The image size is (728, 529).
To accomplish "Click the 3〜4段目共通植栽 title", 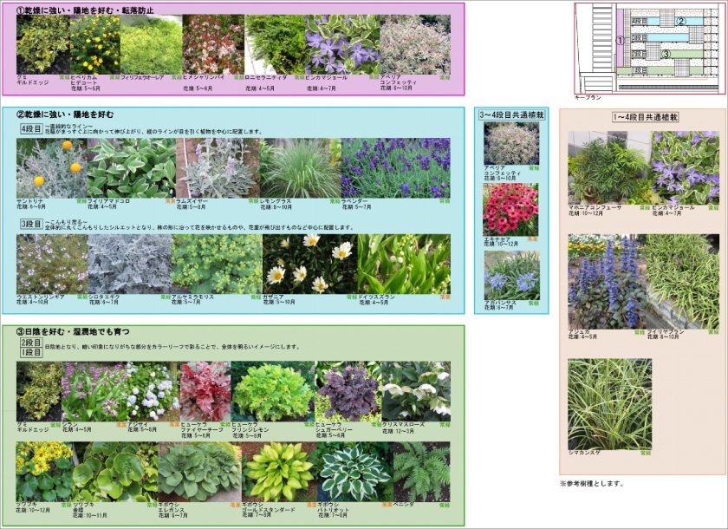I will 511,114.
